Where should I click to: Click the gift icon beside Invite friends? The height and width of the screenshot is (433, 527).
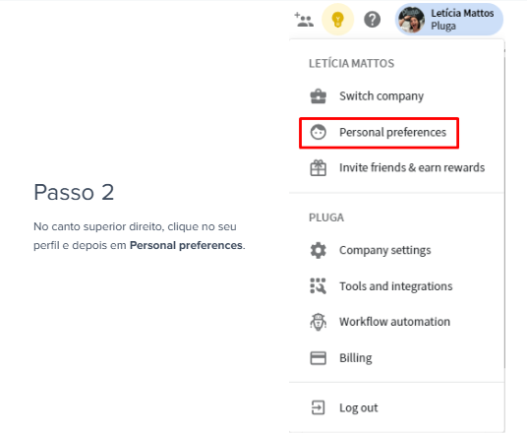point(318,168)
